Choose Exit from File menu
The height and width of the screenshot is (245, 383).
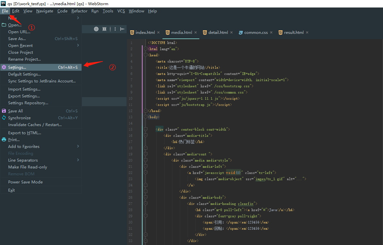41,190
